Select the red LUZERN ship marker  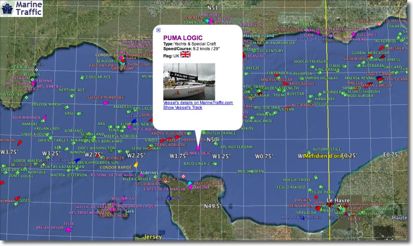click(288, 108)
